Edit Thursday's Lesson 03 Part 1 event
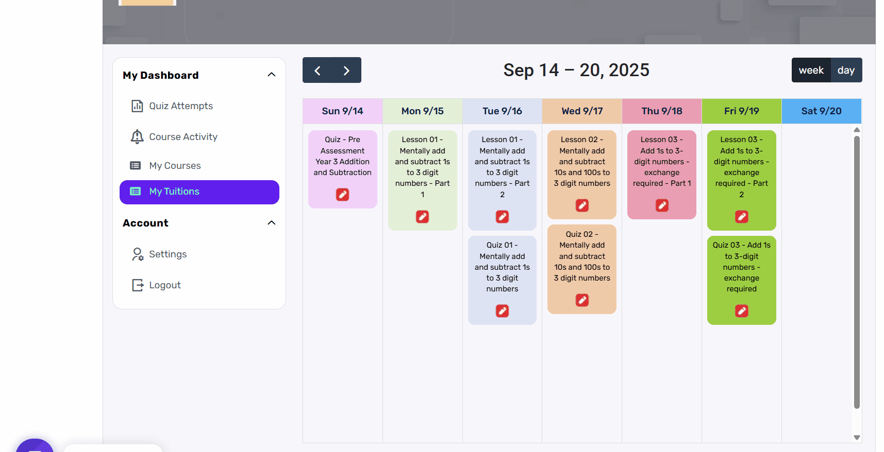 (662, 205)
